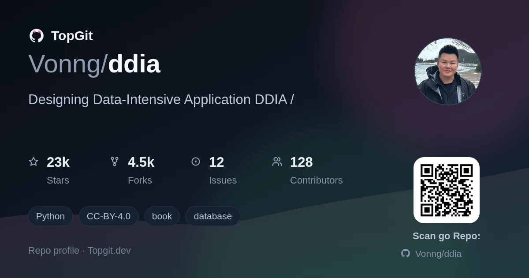
Task: Click the contributors people icon
Action: (x=277, y=162)
